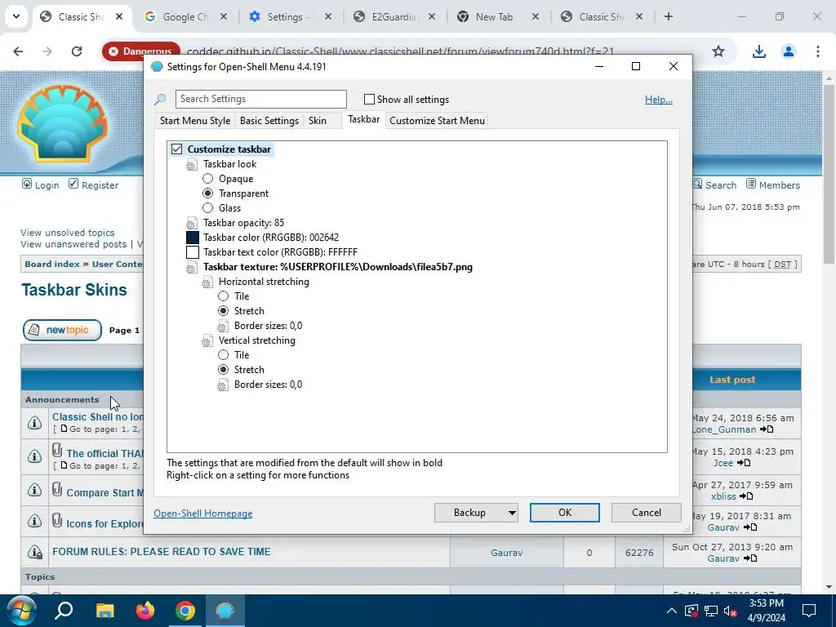Switch to Basic Settings tab
The image size is (836, 627).
[x=269, y=121]
